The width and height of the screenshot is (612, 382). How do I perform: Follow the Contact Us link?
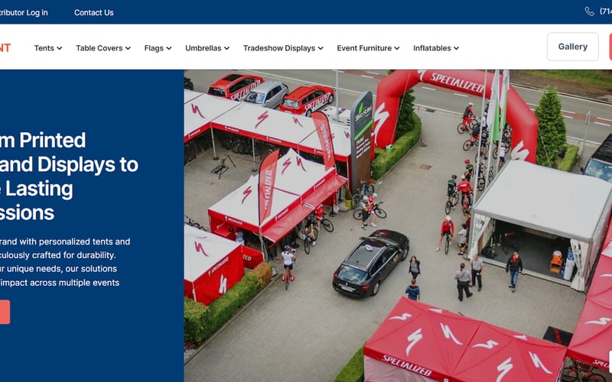tap(93, 12)
